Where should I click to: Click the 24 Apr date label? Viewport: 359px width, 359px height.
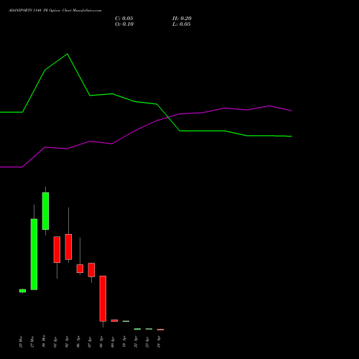(159, 342)
